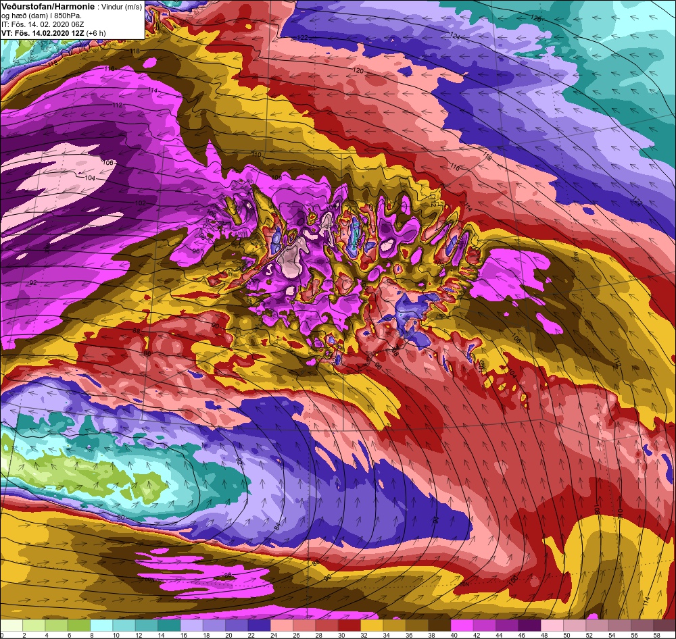Screen dimensions: 676x639
Task: Click the dark red 30–32 m/s legend swatch
Action: click(x=349, y=625)
